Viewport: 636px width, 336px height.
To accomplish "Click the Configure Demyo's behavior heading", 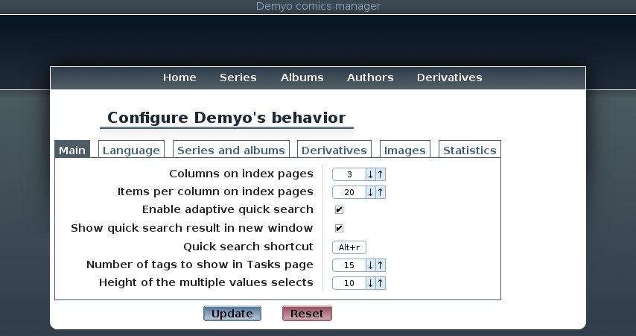I will [226, 118].
